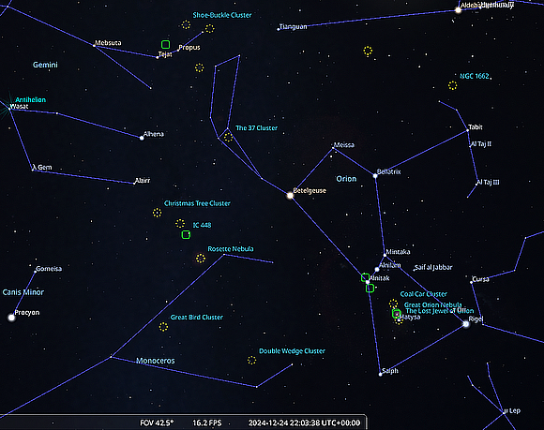
Task: Select the Great Bird Cluster marker
Action: (163, 327)
